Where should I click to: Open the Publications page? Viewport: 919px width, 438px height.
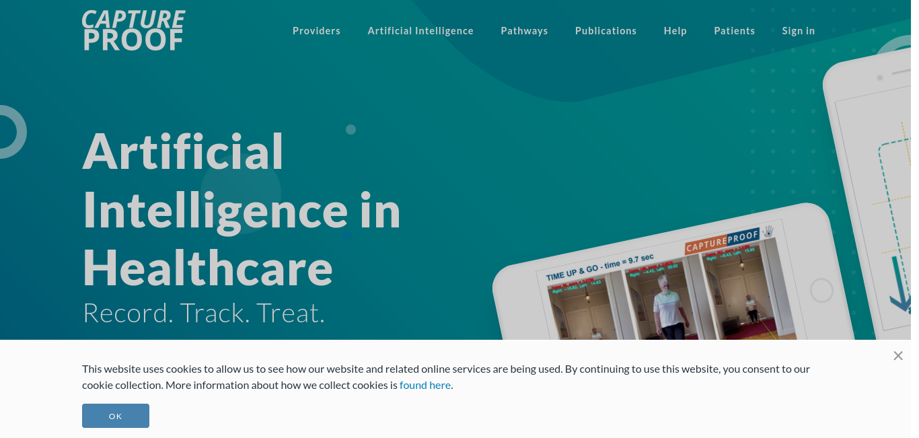point(605,31)
